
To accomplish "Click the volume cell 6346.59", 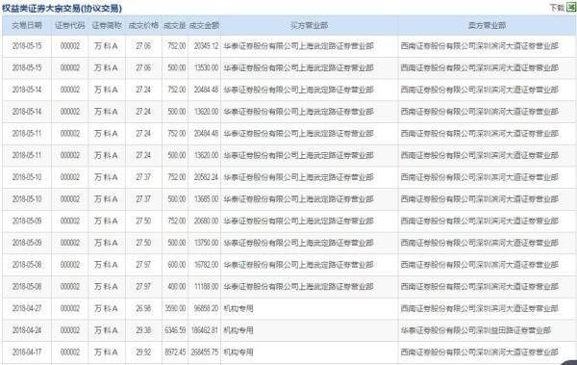I will [x=176, y=330].
